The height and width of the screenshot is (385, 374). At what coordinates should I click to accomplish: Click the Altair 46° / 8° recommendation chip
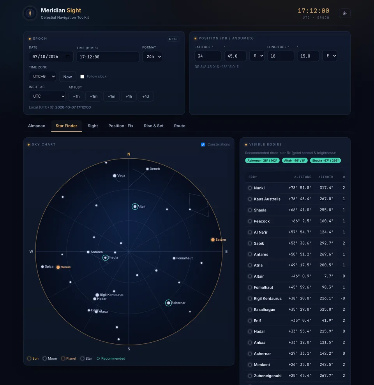coord(295,161)
